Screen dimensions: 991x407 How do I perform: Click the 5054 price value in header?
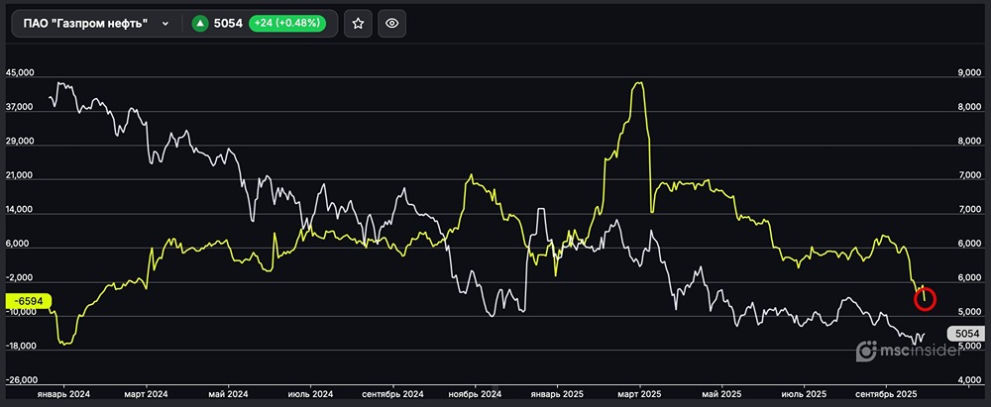tap(229, 24)
